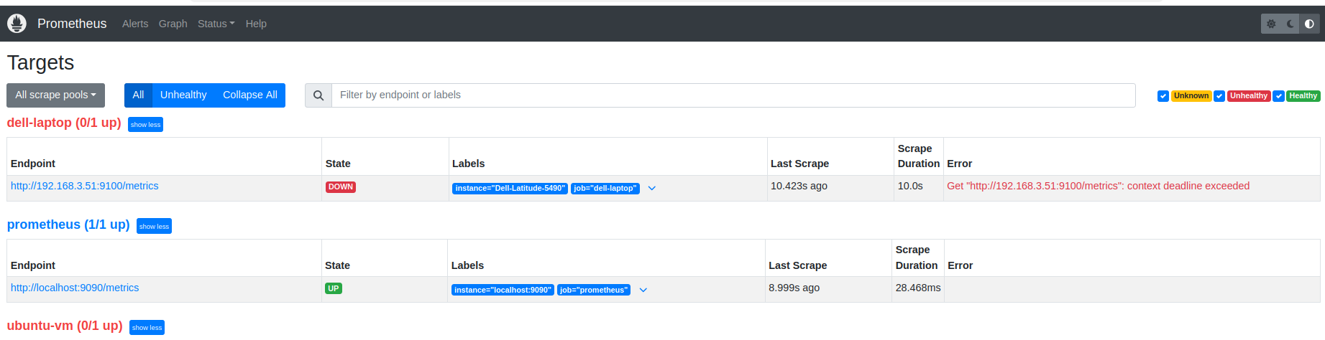The image size is (1325, 340).
Task: Expand labels chevron for prometheus target
Action: 643,291
